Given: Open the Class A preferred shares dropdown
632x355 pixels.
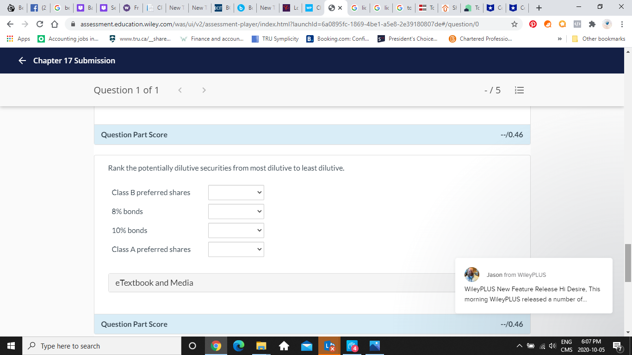Looking at the screenshot, I should (236, 249).
